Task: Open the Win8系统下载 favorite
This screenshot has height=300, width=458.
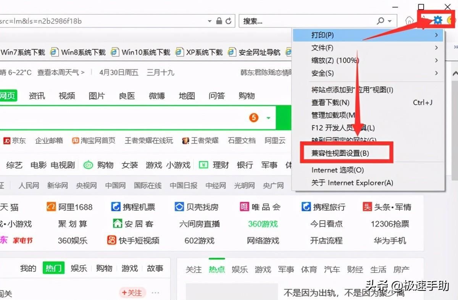Action: (x=78, y=52)
